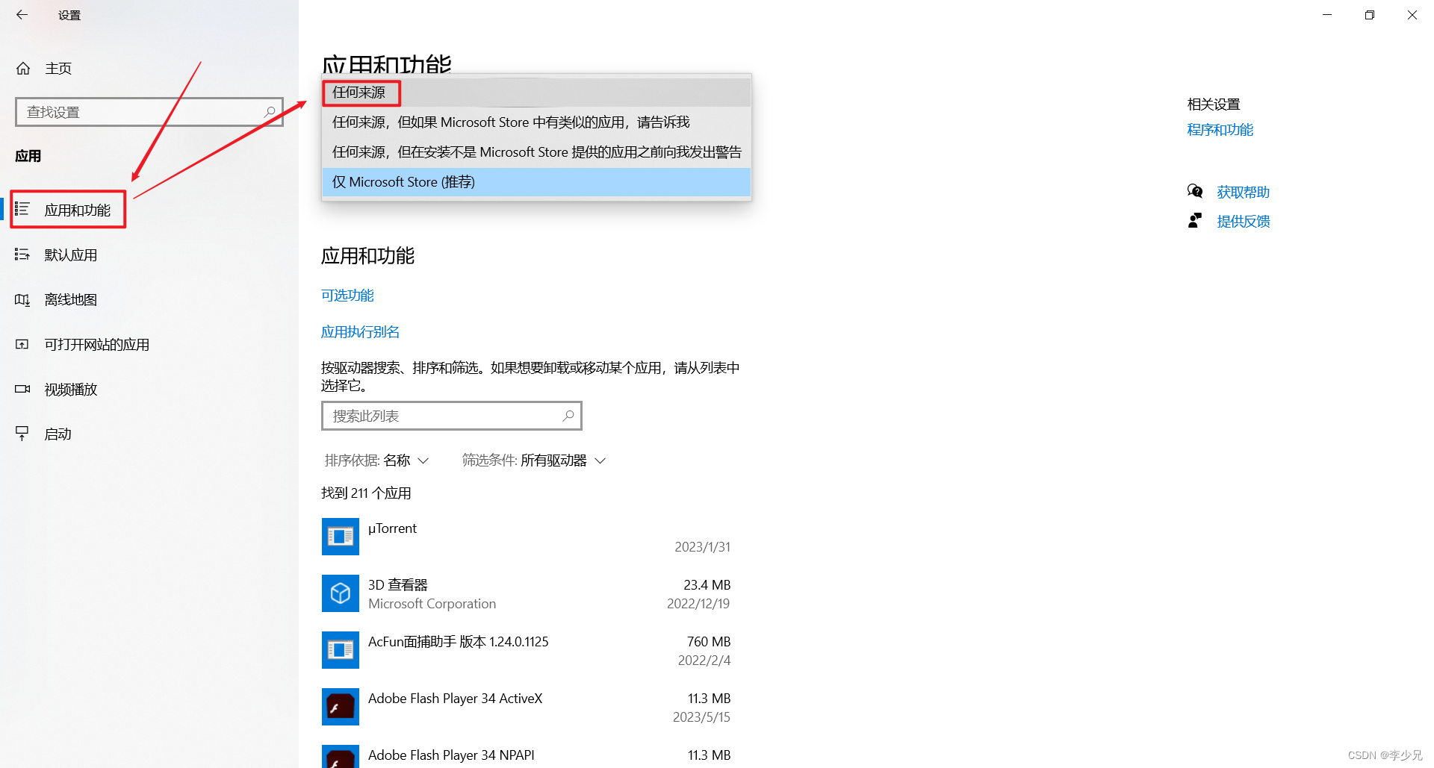This screenshot has height=768, width=1434.
Task: Click the 23.4 MB size value
Action: point(707,585)
